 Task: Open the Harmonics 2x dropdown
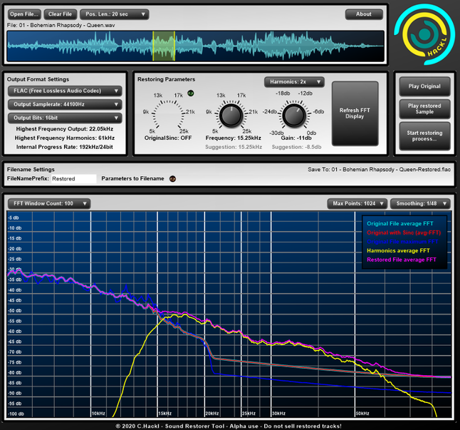[294, 82]
